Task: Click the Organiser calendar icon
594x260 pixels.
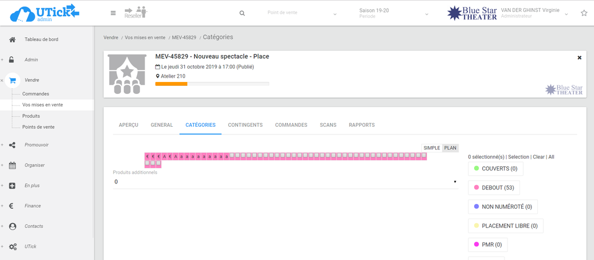Action: point(12,165)
